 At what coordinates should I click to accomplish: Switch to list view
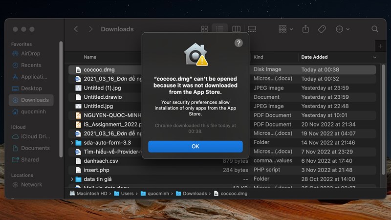tap(219, 29)
